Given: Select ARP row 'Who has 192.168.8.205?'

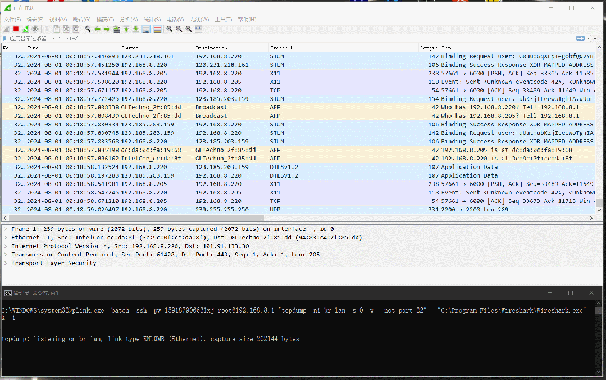Looking at the screenshot, I should 298,116.
